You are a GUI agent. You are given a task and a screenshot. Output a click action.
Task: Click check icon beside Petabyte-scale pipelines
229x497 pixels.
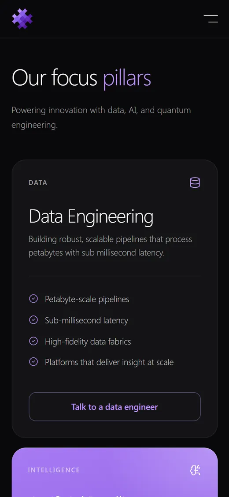pos(33,299)
